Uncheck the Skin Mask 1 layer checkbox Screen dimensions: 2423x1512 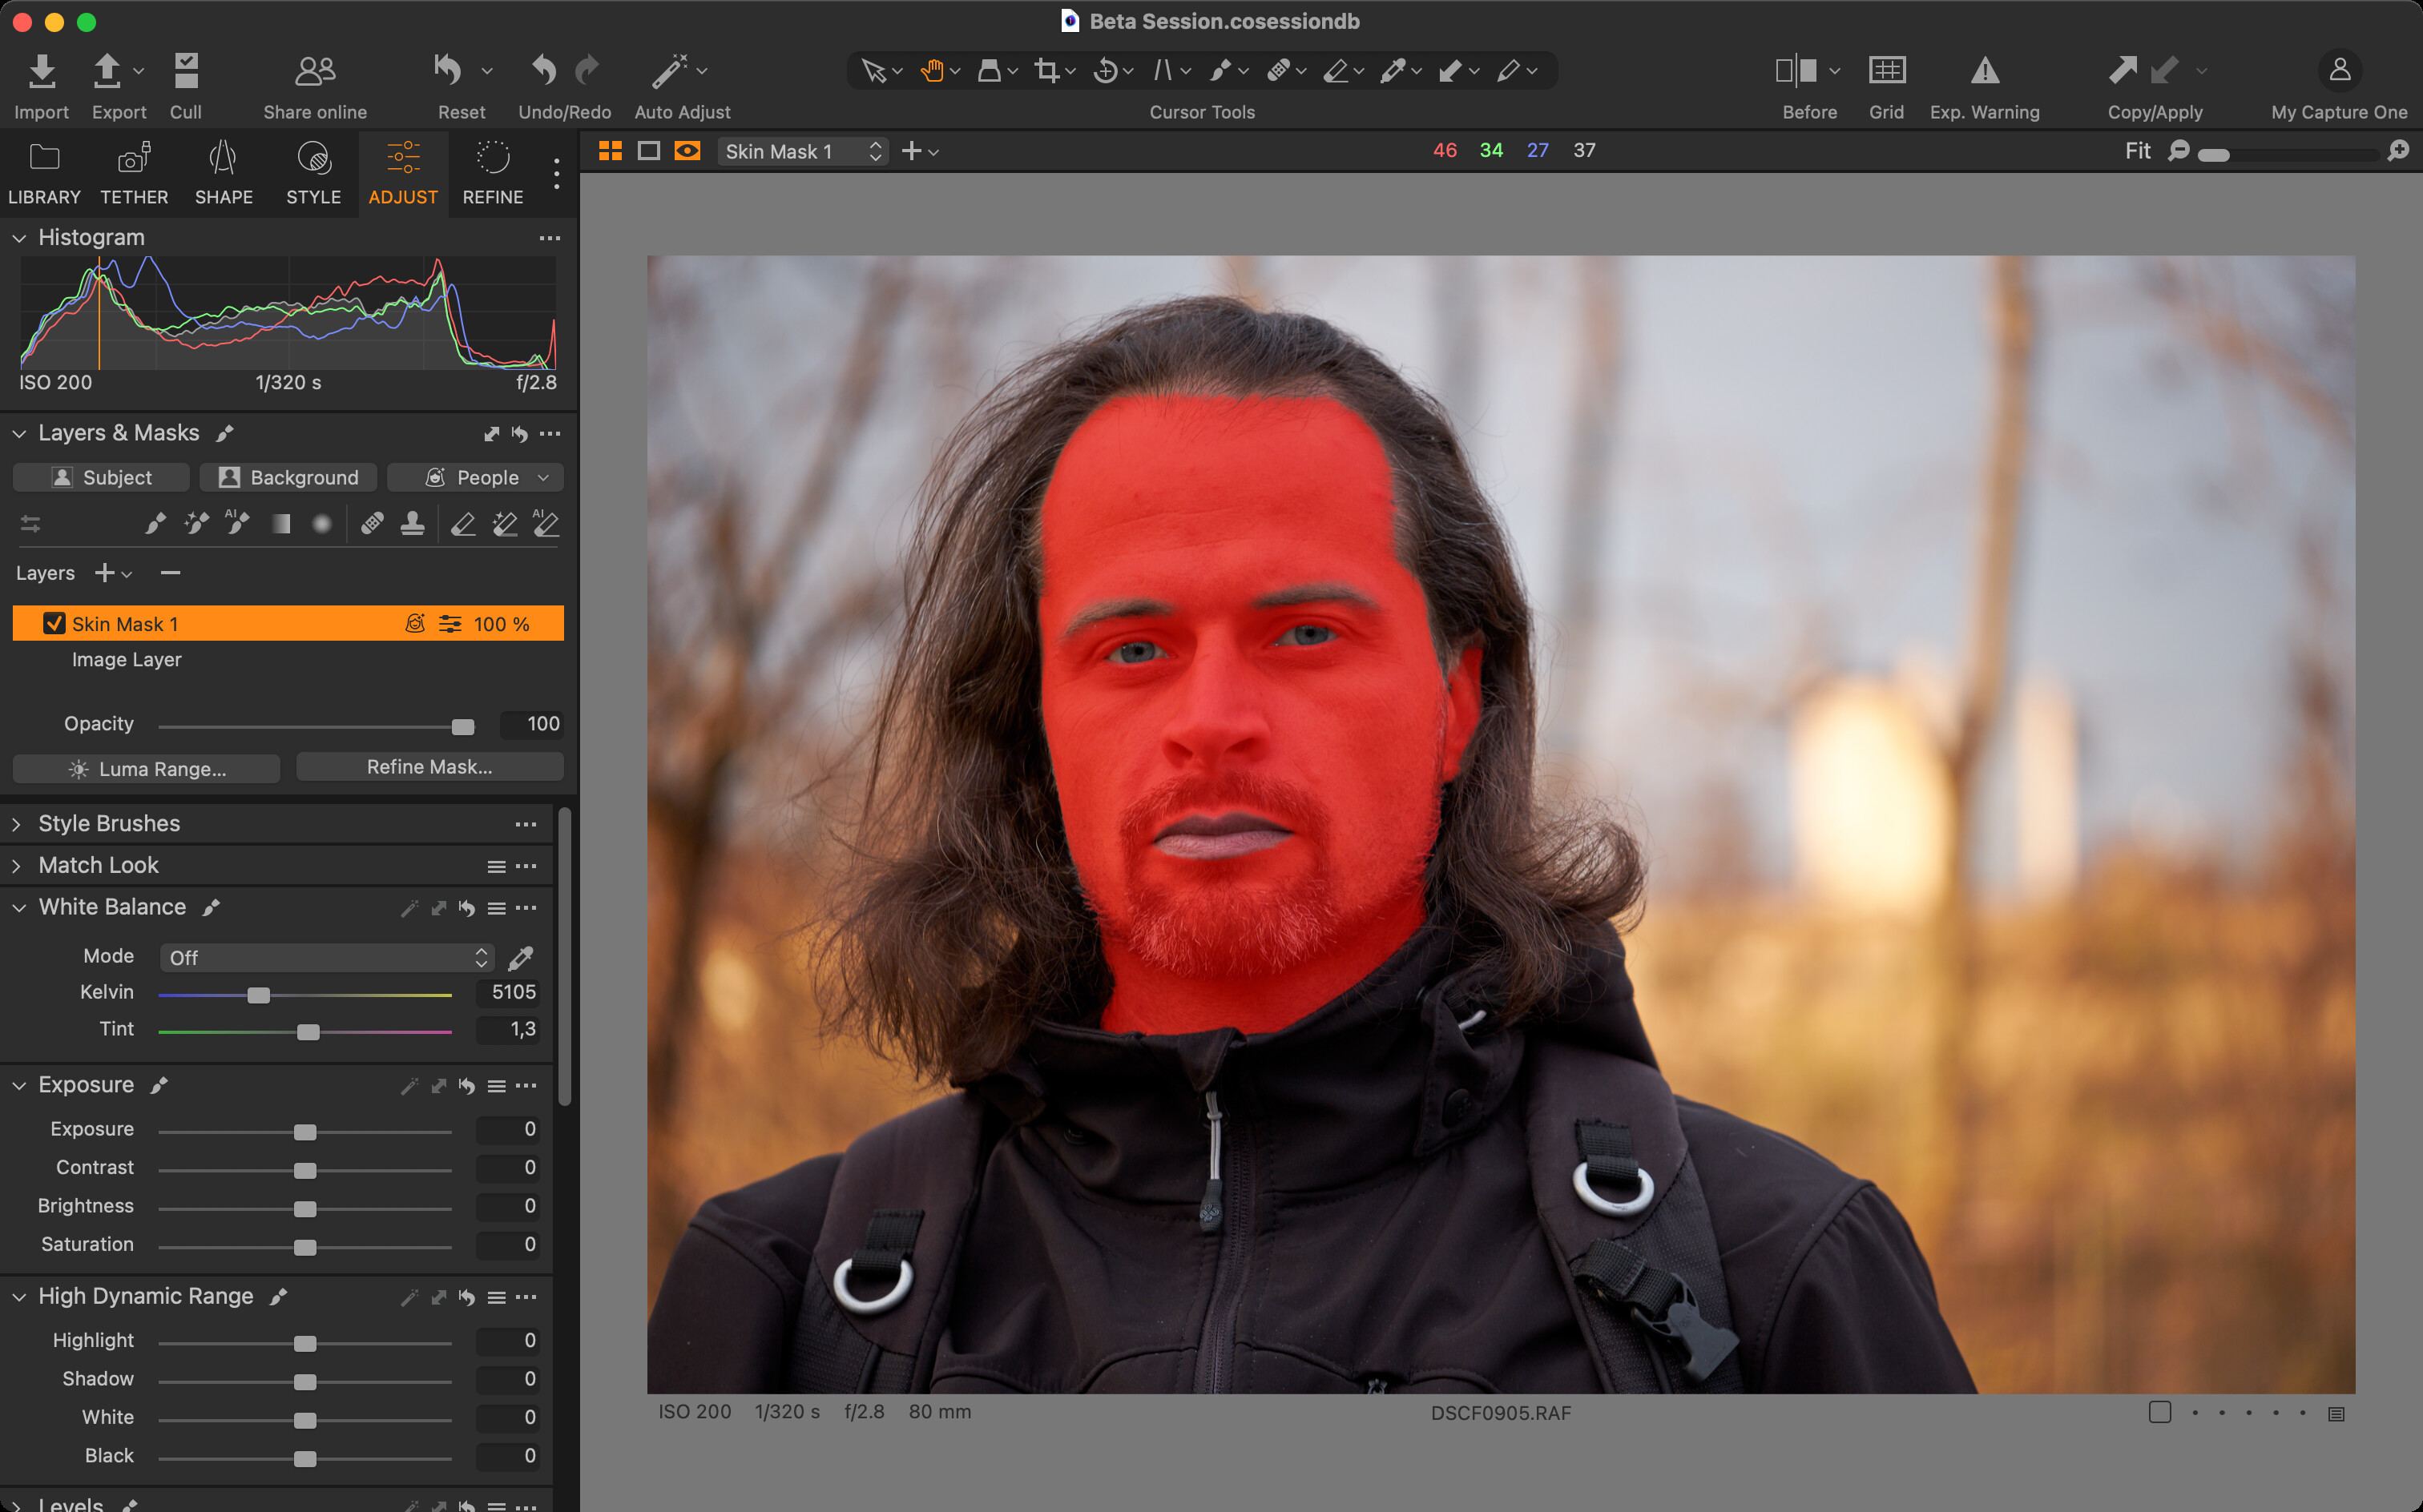click(x=54, y=624)
